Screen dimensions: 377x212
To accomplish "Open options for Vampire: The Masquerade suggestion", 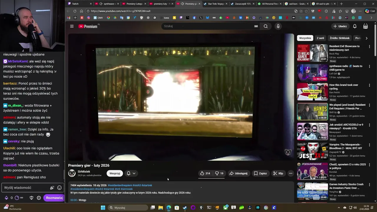I will (x=369, y=145).
